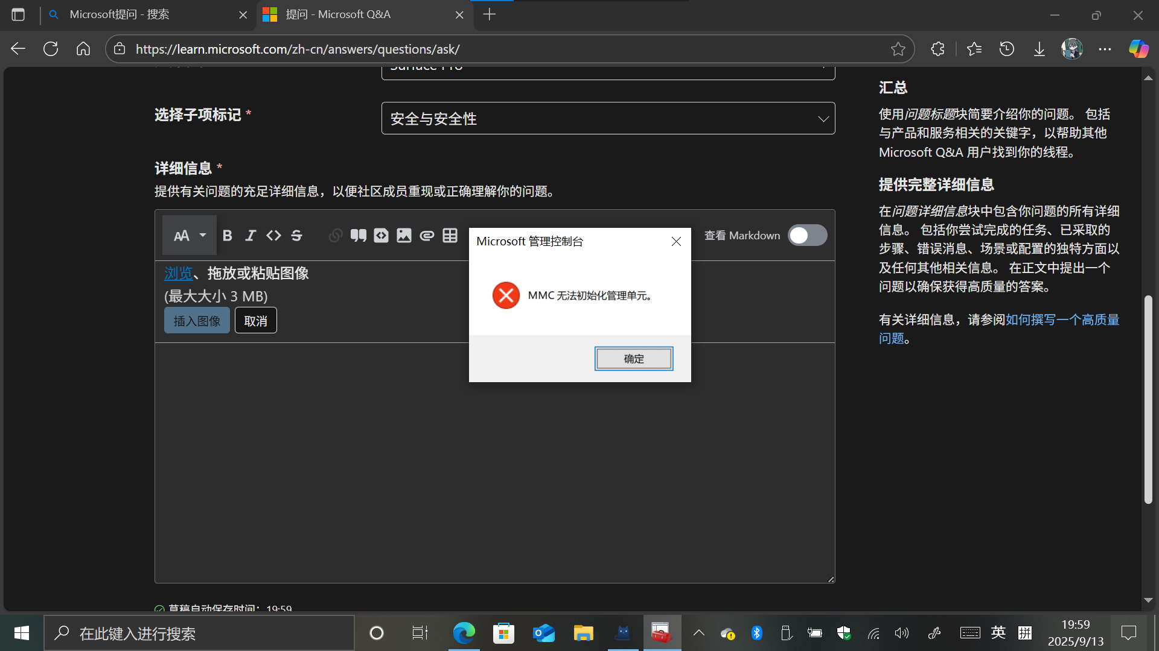
Task: Open the volume control tray icon
Action: (x=902, y=633)
